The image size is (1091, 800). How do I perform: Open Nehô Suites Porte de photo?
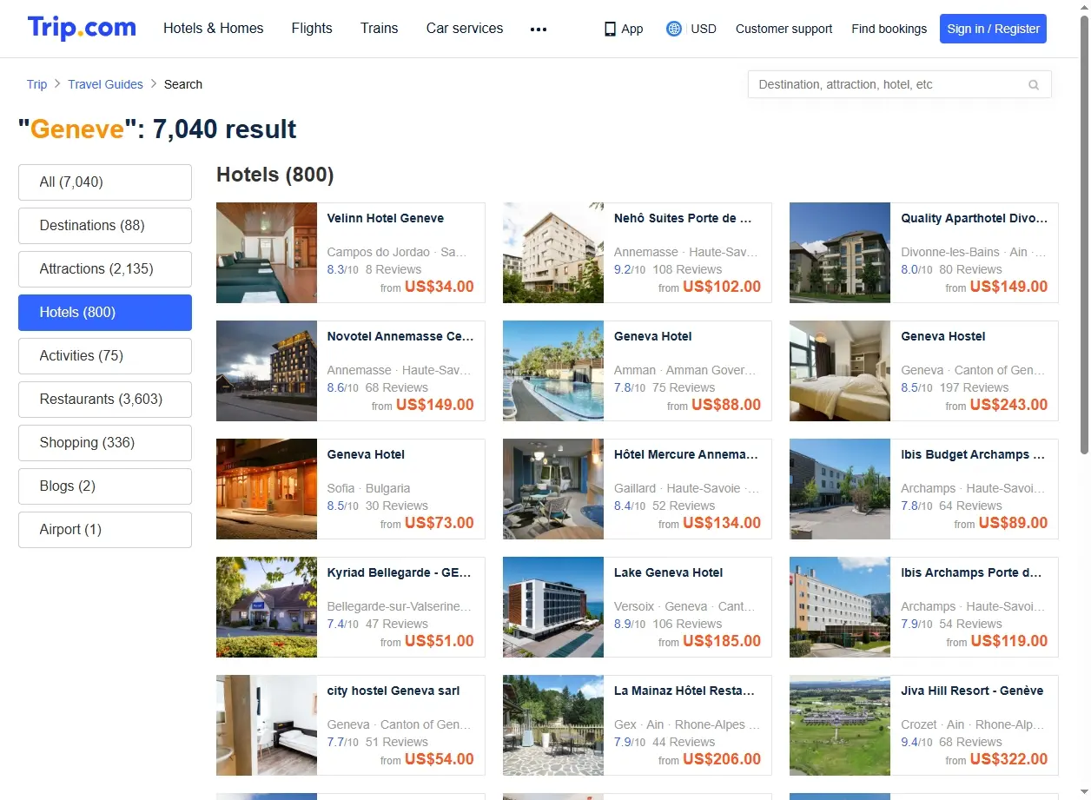tap(553, 253)
